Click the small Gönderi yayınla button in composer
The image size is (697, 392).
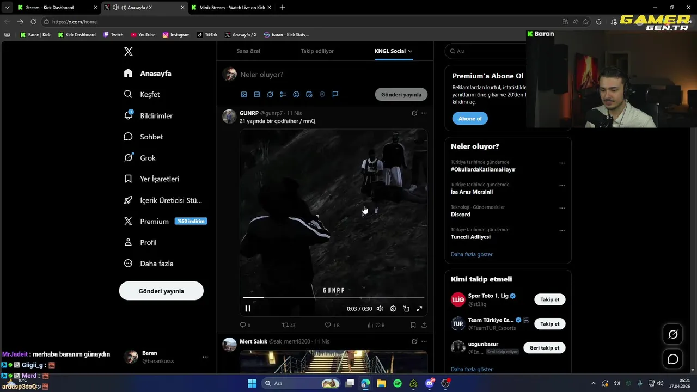pyautogui.click(x=401, y=94)
